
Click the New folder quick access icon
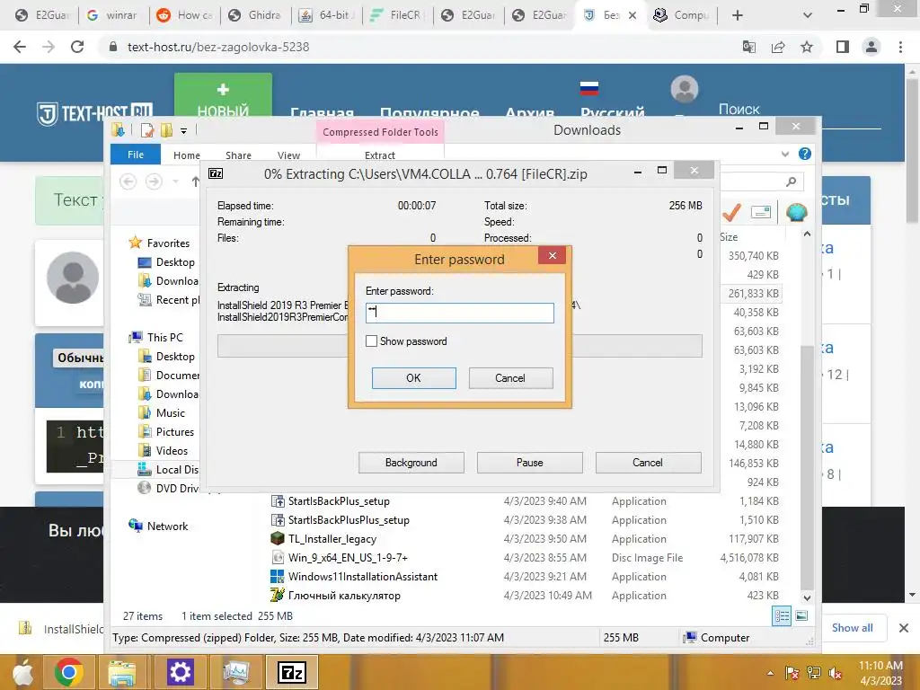[166, 129]
